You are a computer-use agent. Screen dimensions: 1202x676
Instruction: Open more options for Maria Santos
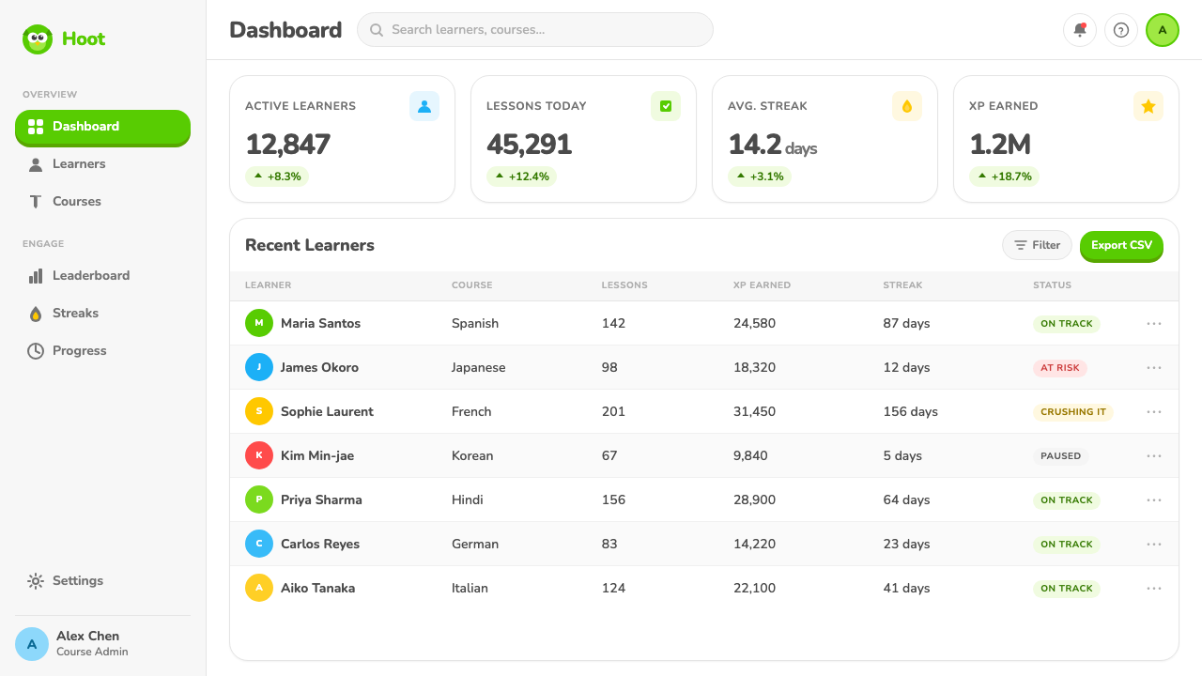1154,323
